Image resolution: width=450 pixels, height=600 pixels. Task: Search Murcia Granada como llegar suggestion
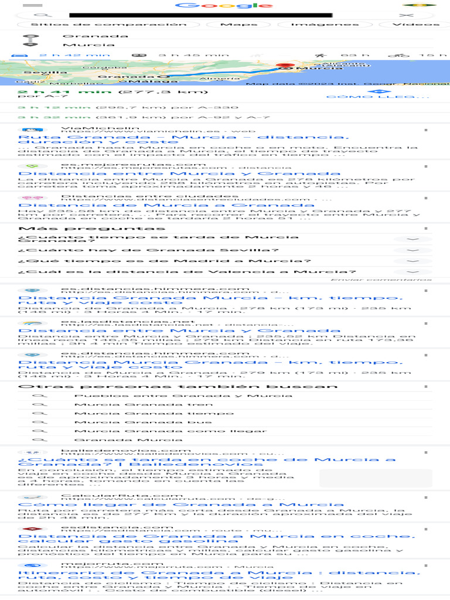(x=225, y=431)
